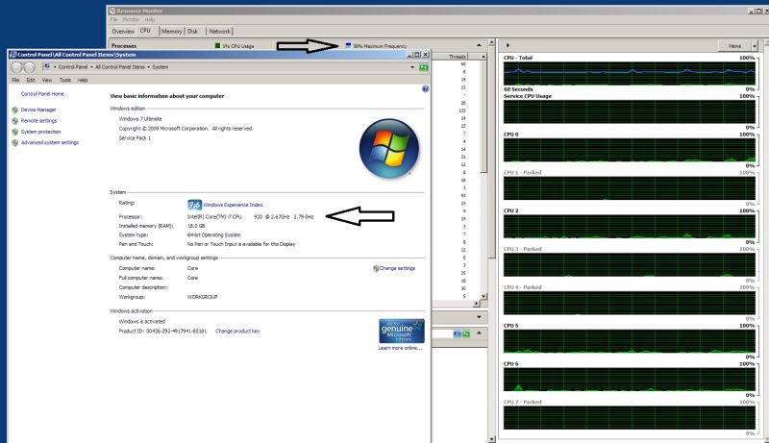Open Tools menu in System window

pyautogui.click(x=65, y=80)
